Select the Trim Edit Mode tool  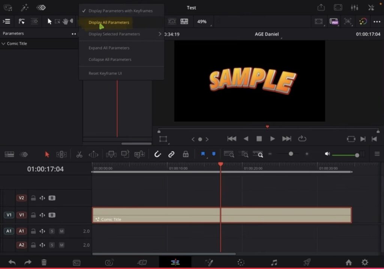click(61, 154)
